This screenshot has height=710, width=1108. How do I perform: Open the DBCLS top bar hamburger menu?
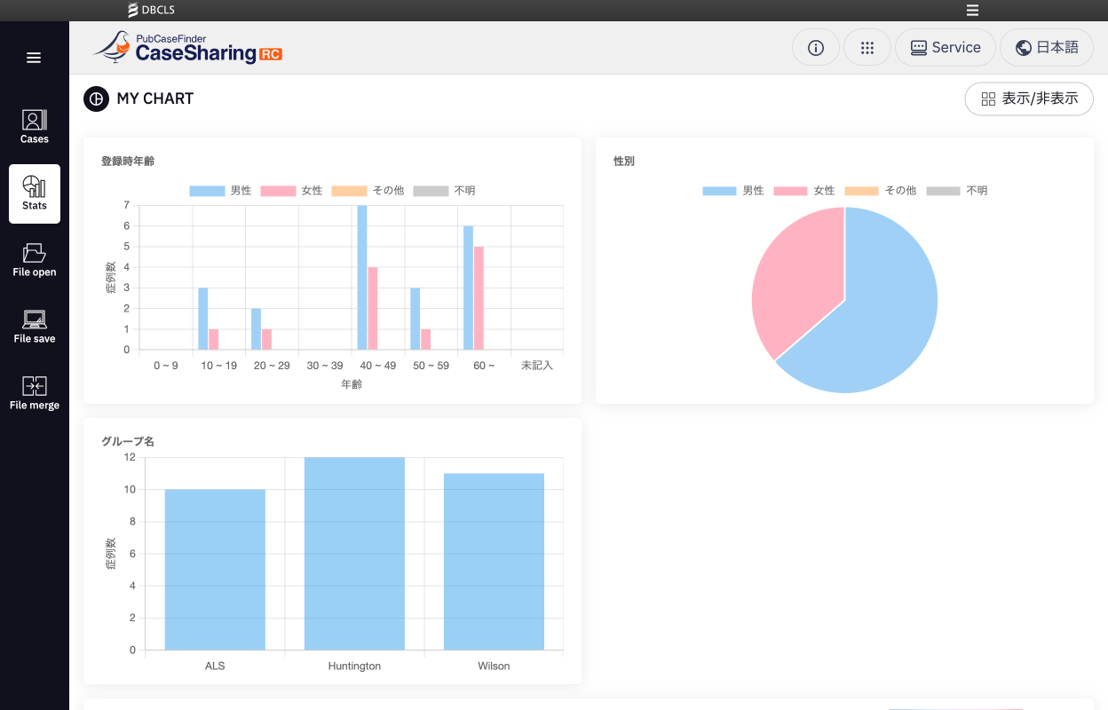pos(972,11)
